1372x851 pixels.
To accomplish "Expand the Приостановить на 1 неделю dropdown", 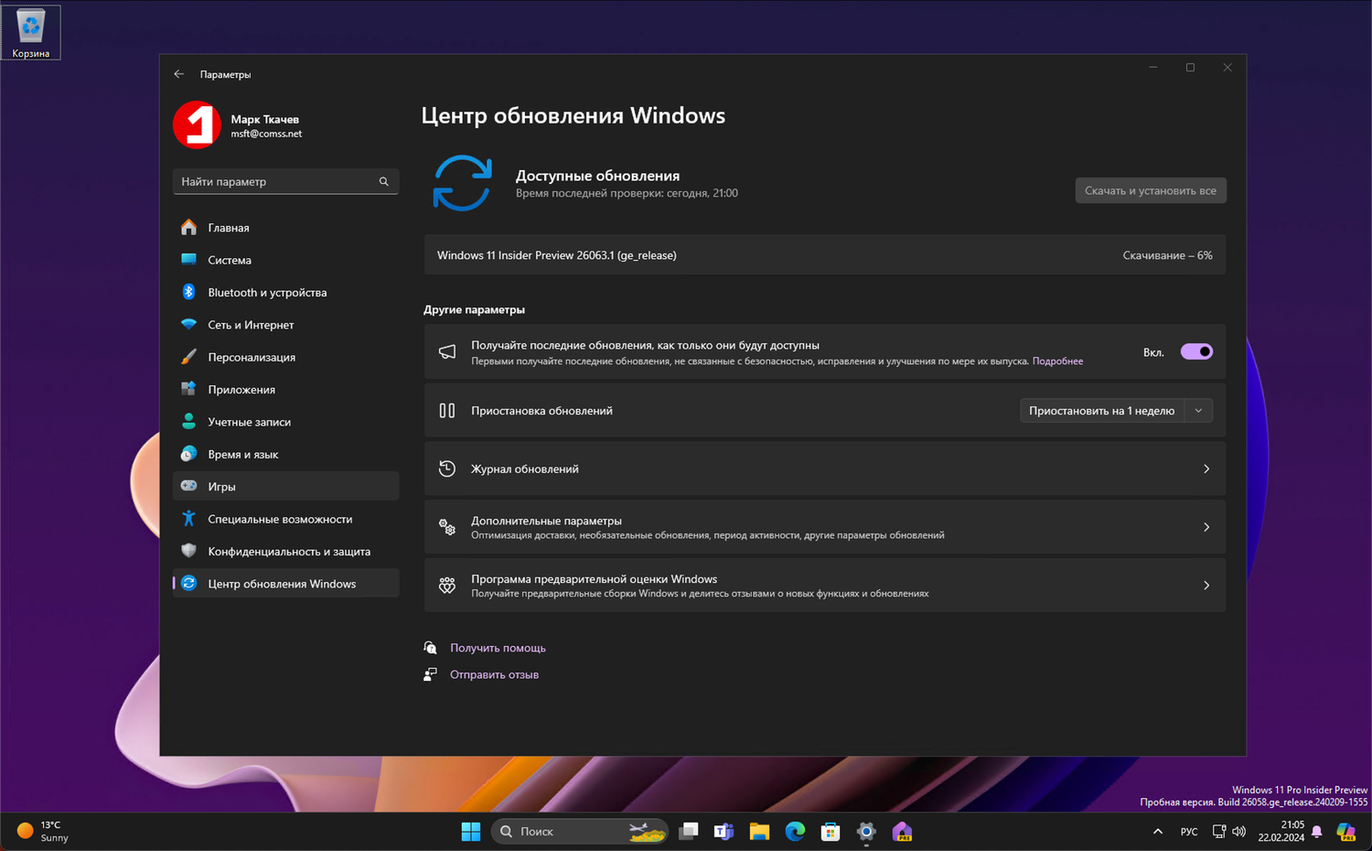I will tap(1198, 410).
